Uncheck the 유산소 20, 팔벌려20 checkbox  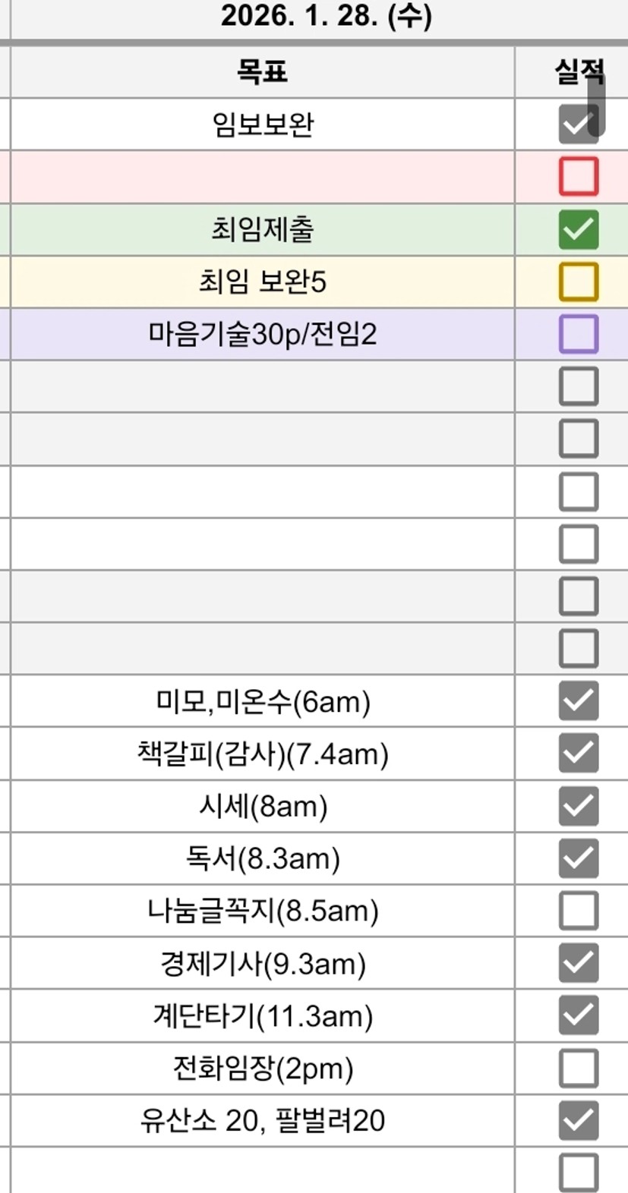click(x=579, y=1120)
